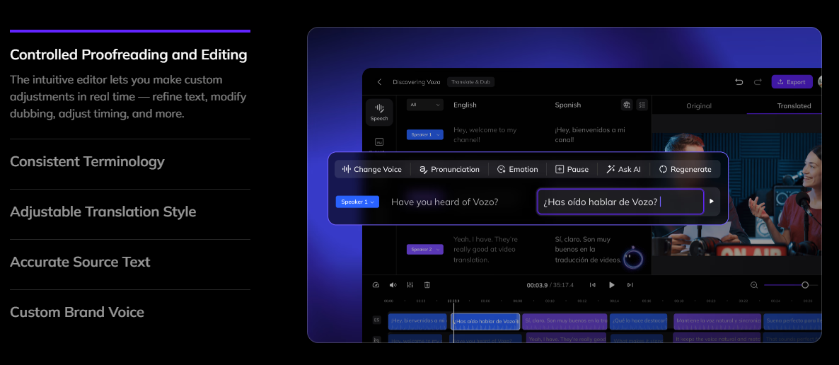Toggle the volume speaker icon
The height and width of the screenshot is (365, 839).
[x=393, y=285]
